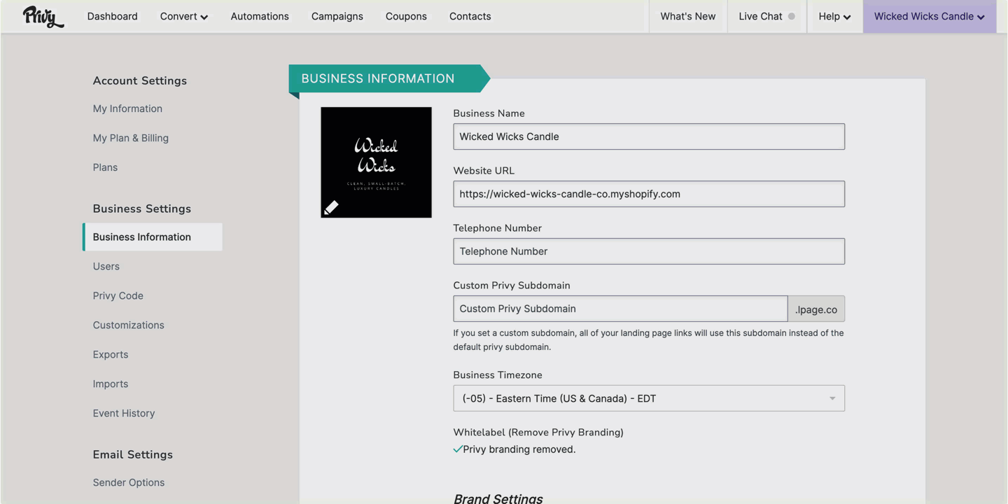This screenshot has width=1008, height=504.
Task: Click the Account Settings heading
Action: [x=140, y=80]
